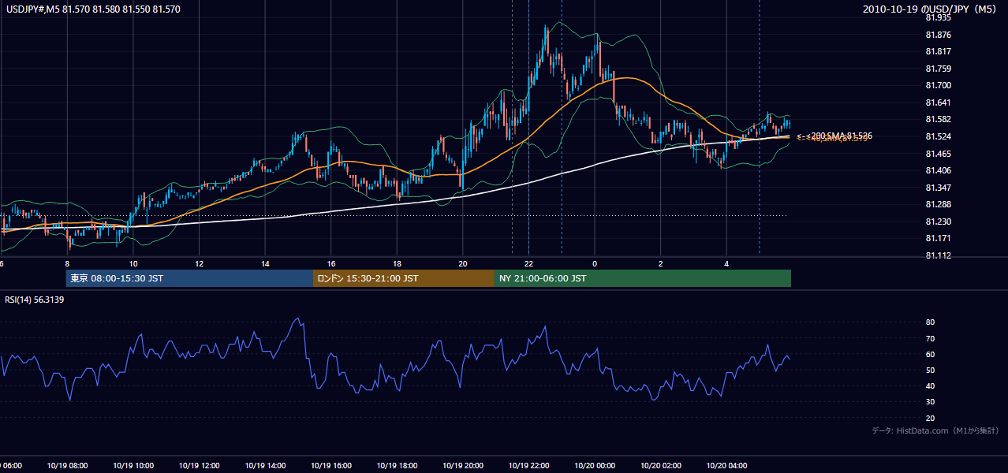
Task: Click RSI axis level 50
Action: click(930, 370)
